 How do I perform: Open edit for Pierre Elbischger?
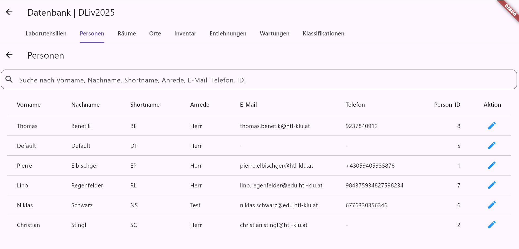(492, 165)
